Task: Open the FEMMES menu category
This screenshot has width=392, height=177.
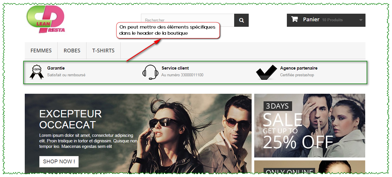Action: [41, 51]
